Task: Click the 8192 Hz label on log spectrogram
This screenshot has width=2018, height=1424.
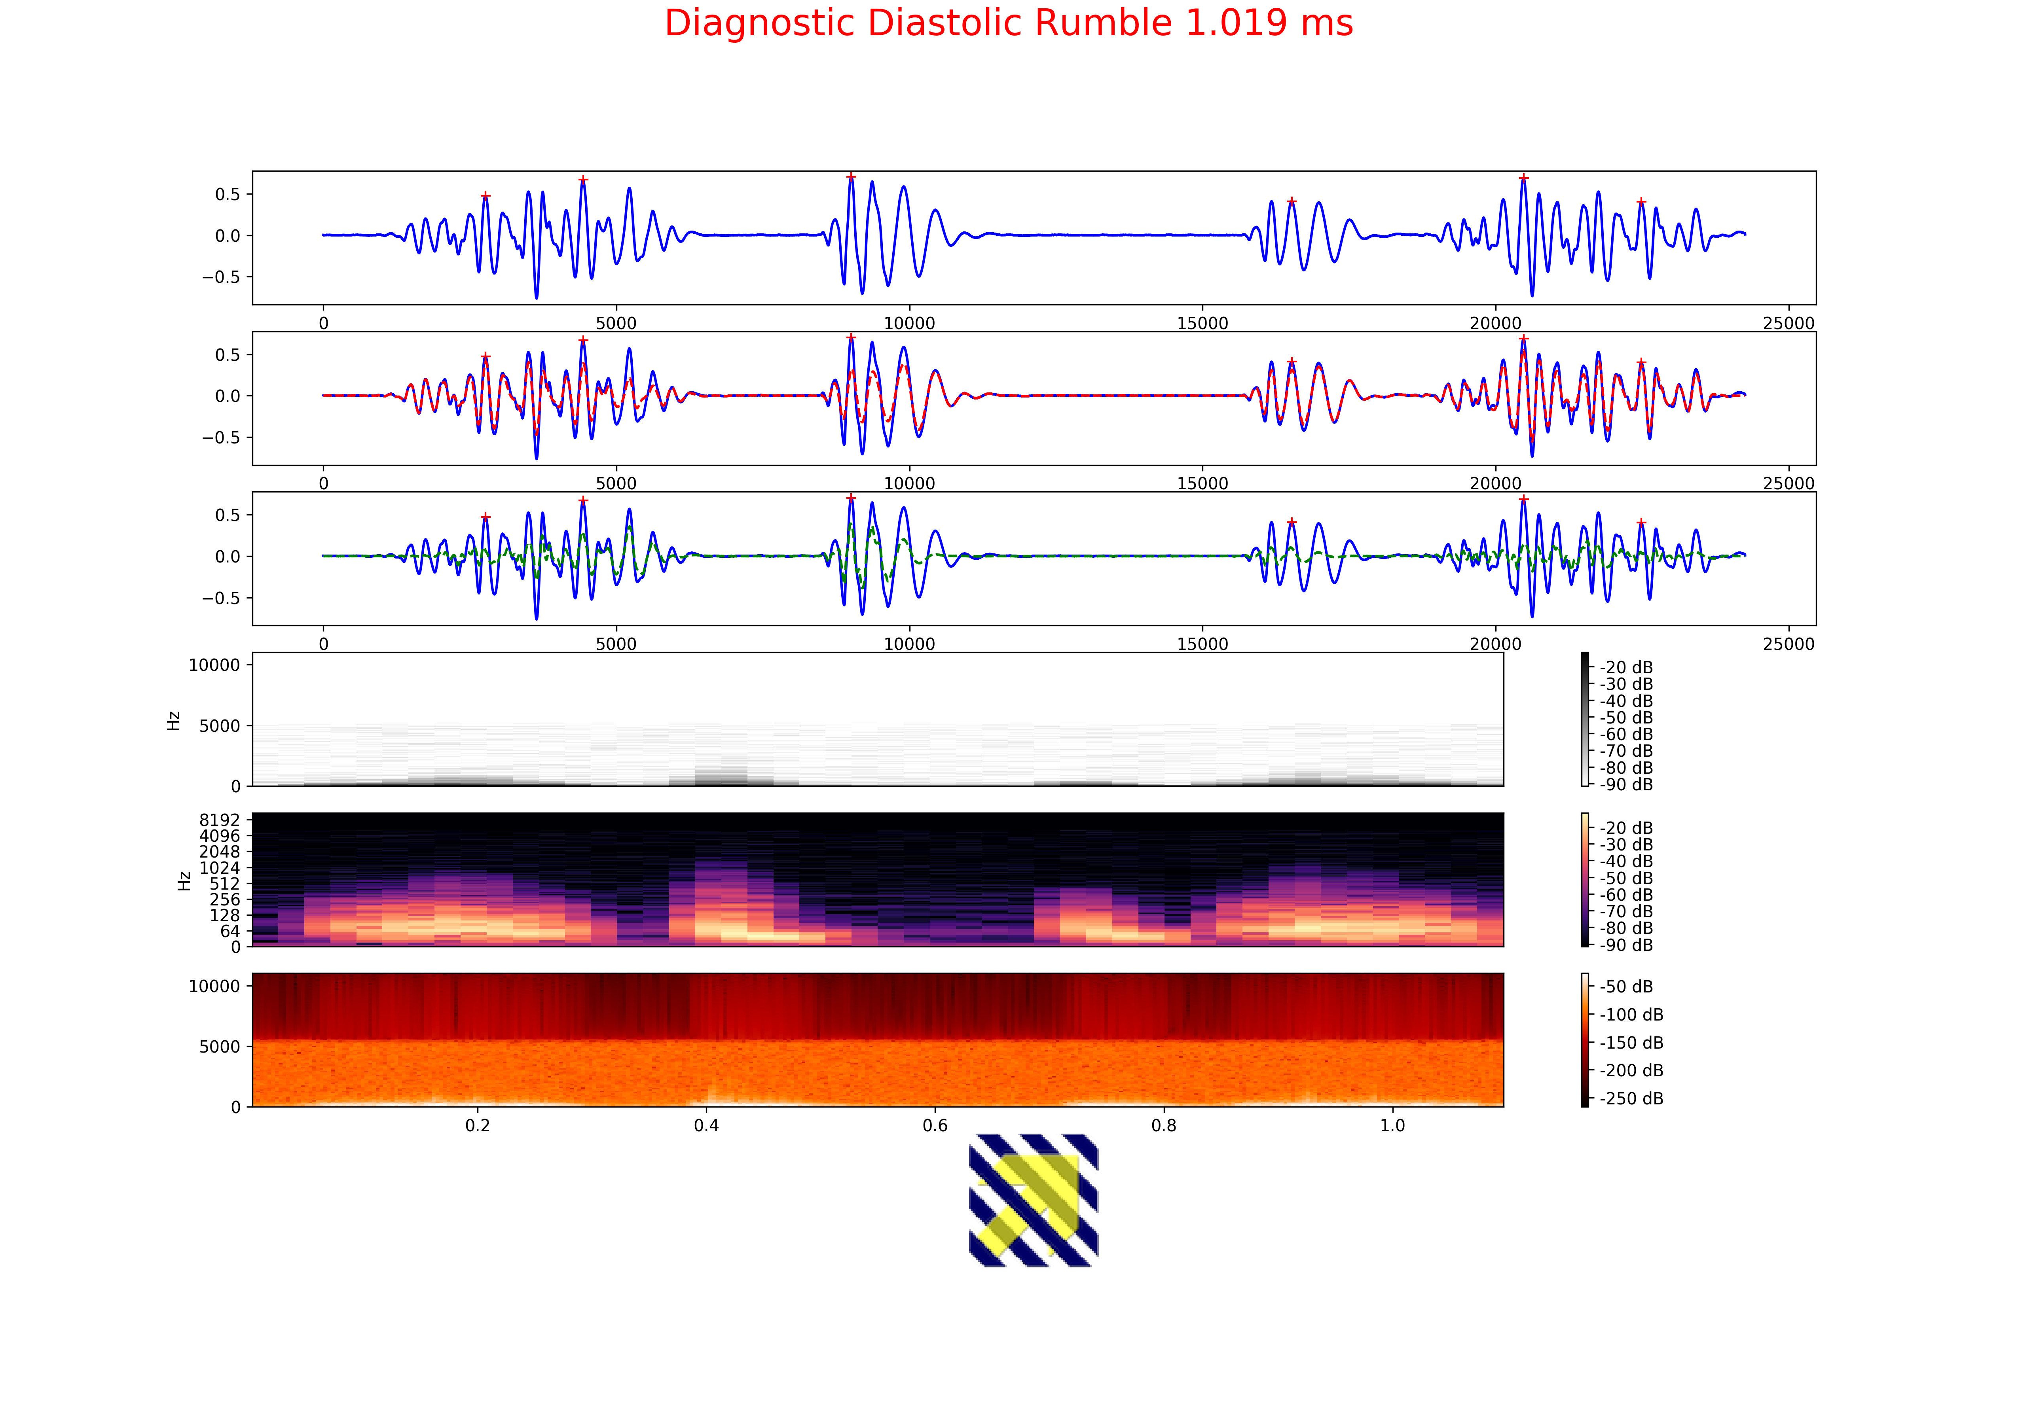Action: [x=219, y=820]
